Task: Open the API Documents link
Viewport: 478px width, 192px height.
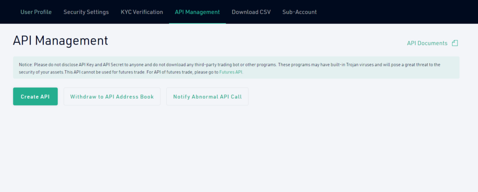Action: 427,43
